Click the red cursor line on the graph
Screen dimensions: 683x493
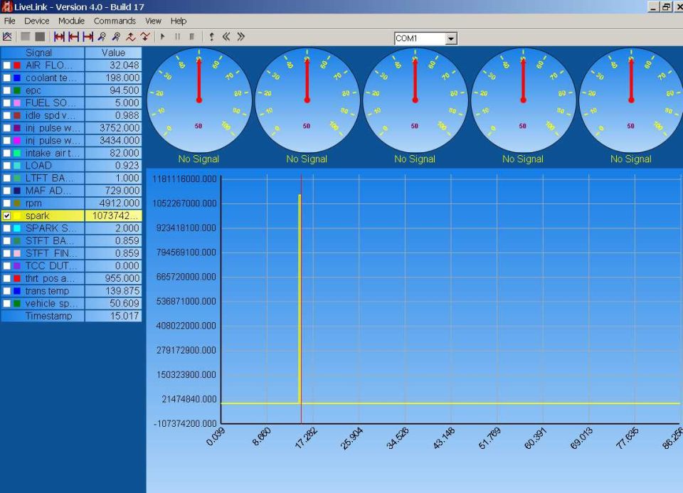[301, 300]
